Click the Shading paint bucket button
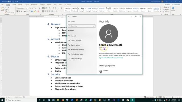Image resolution: width=182 pixels, height=102 pixels. [x=56, y=11]
